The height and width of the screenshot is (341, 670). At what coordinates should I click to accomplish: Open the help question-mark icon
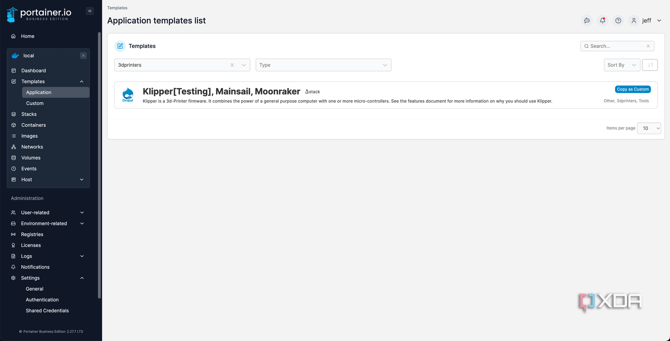[618, 21]
